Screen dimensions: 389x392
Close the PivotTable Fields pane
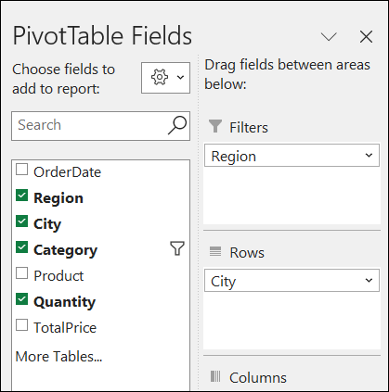(366, 37)
